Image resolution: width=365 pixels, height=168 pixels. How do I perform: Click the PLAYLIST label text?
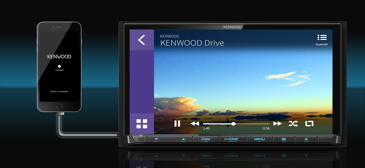pos(322,45)
